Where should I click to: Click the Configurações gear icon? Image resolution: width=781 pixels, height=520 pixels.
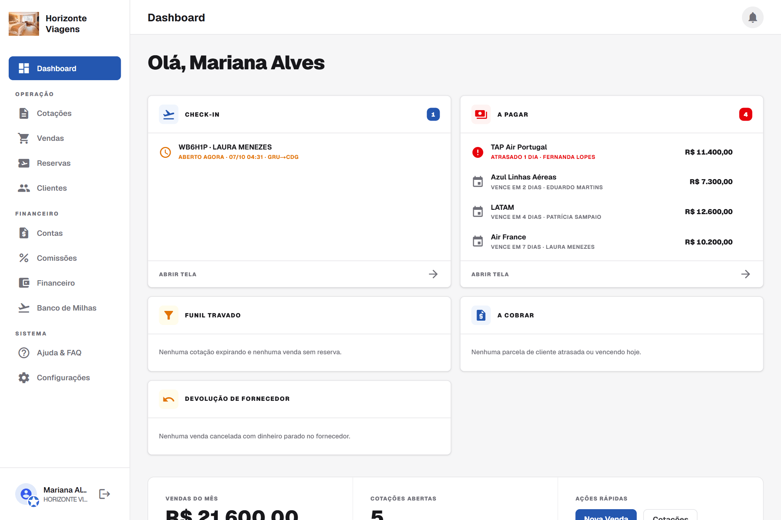pos(24,378)
